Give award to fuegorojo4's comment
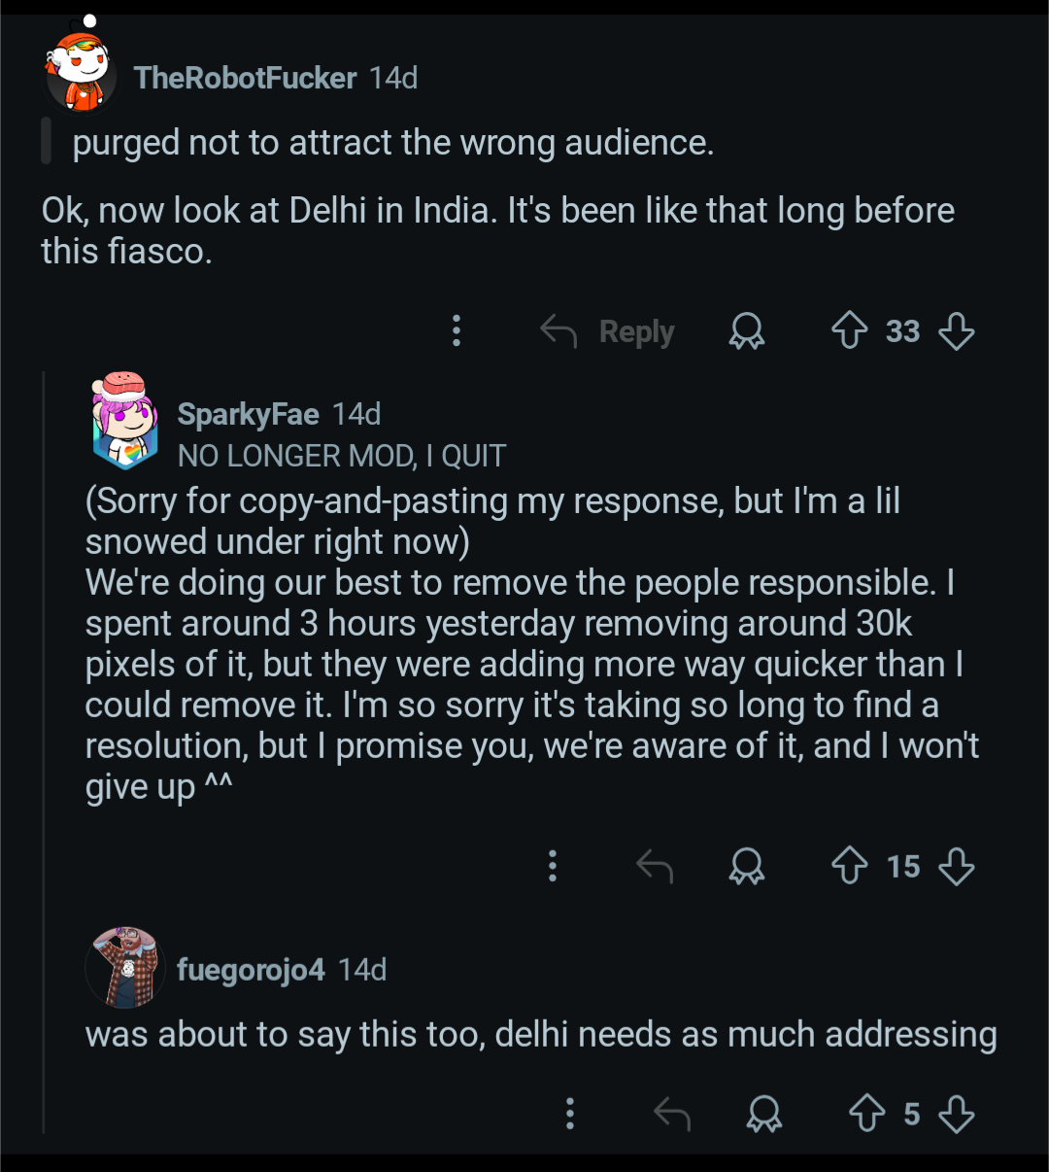 tap(763, 1114)
